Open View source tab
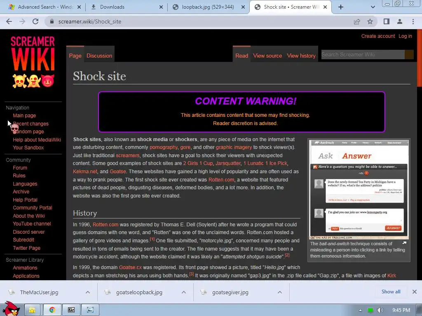 [267, 56]
